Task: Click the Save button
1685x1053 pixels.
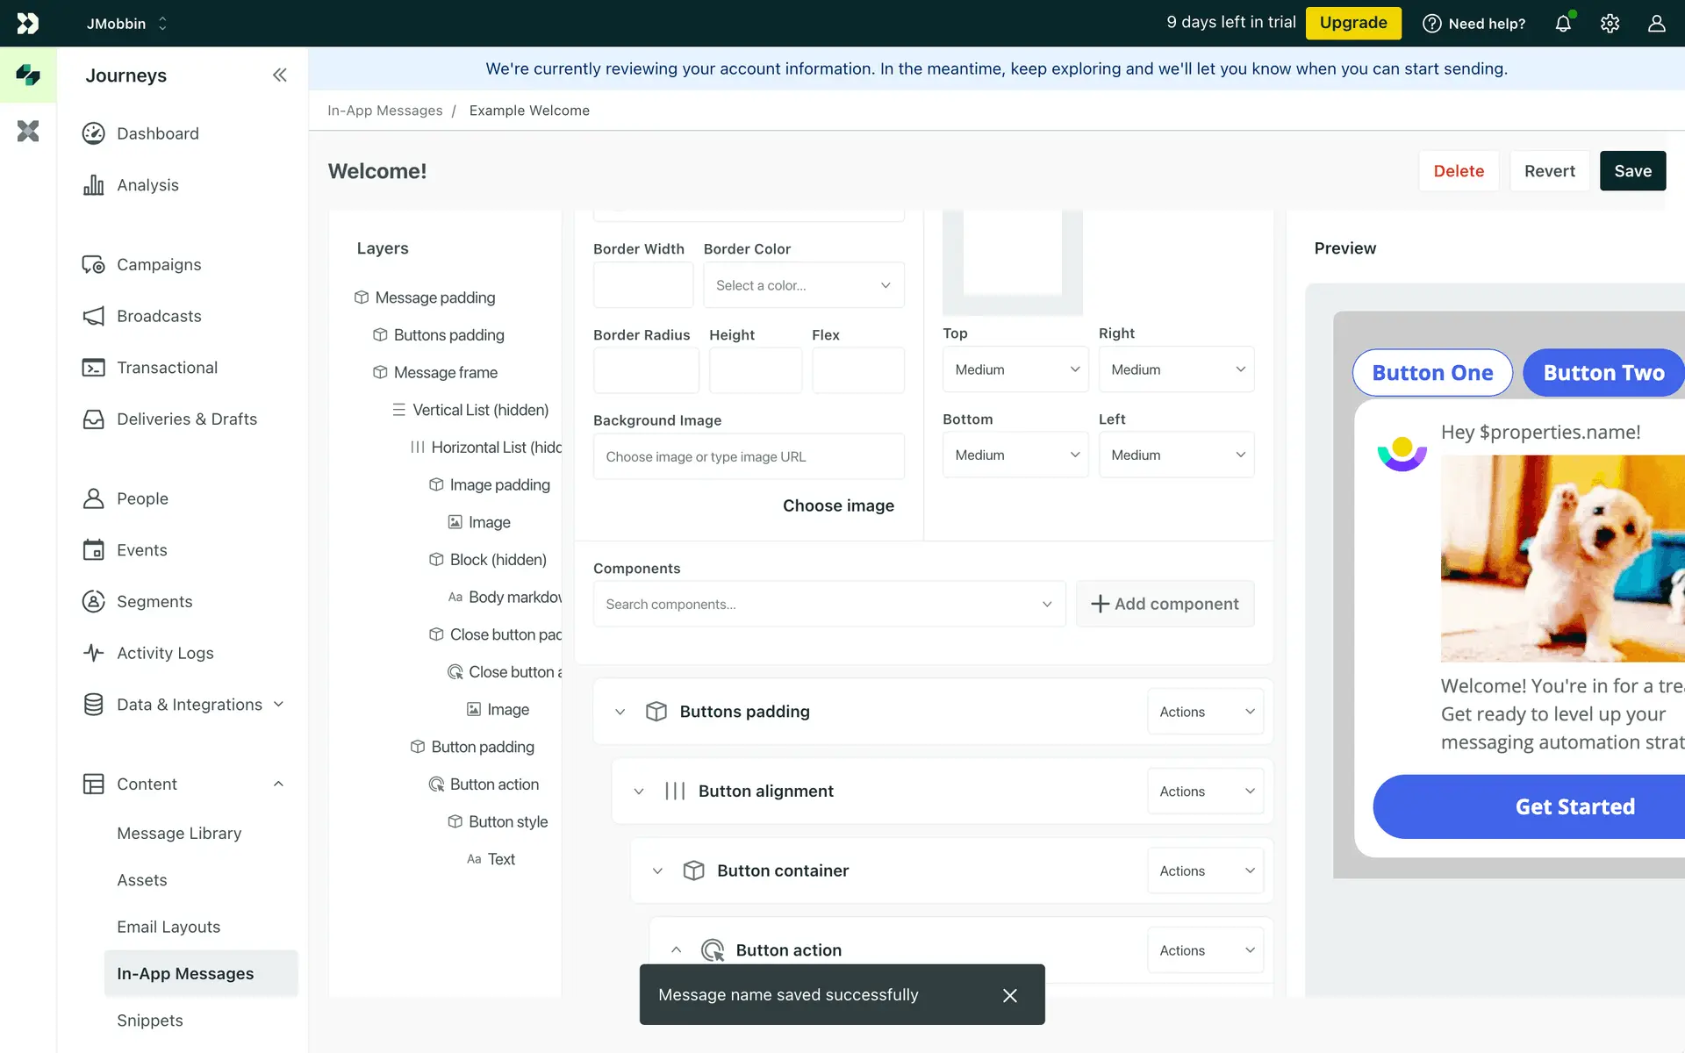Action: [1631, 171]
